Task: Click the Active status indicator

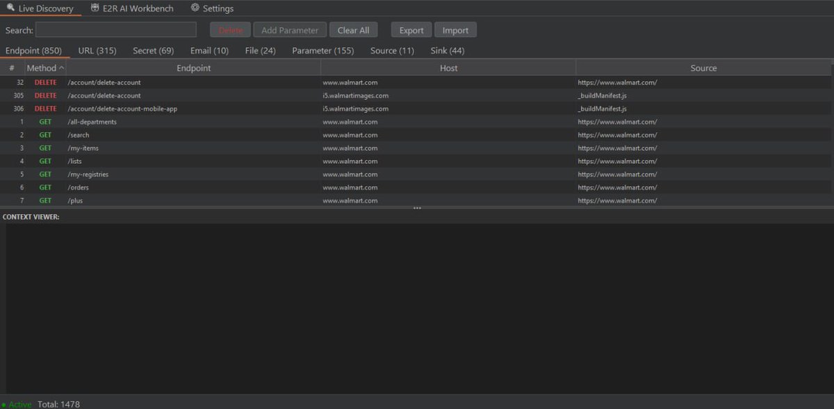Action: click(x=17, y=404)
